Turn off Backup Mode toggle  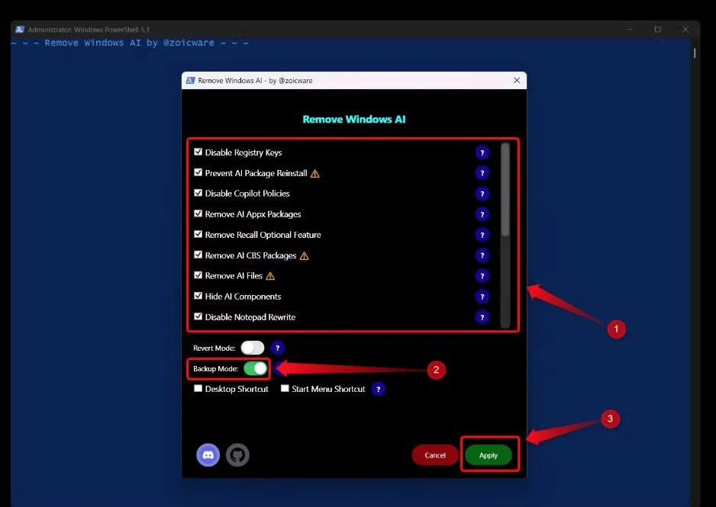(255, 368)
